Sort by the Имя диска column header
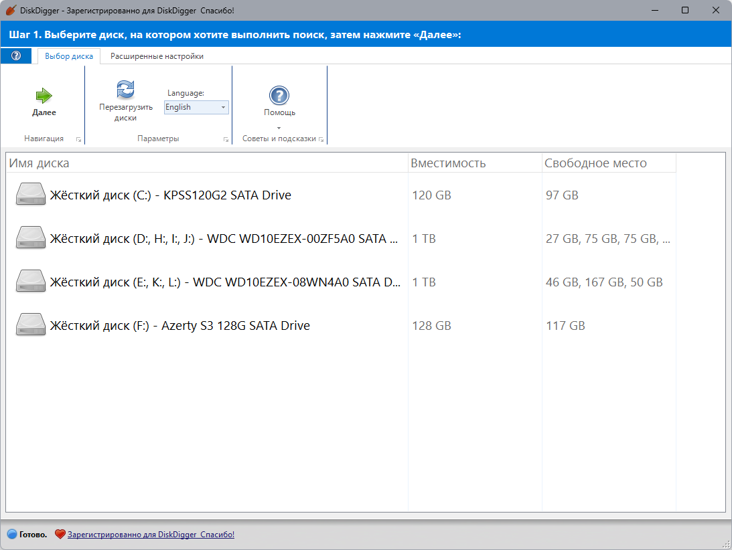This screenshot has width=732, height=550. (207, 163)
